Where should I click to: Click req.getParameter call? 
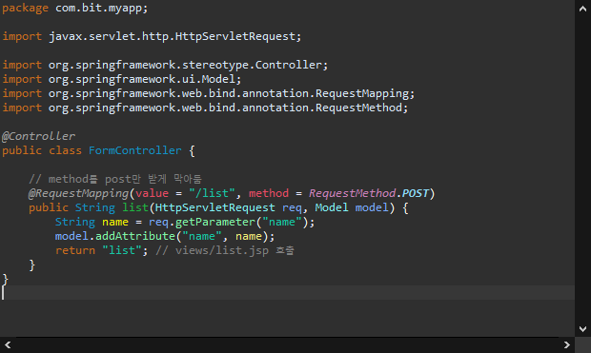tap(231, 222)
